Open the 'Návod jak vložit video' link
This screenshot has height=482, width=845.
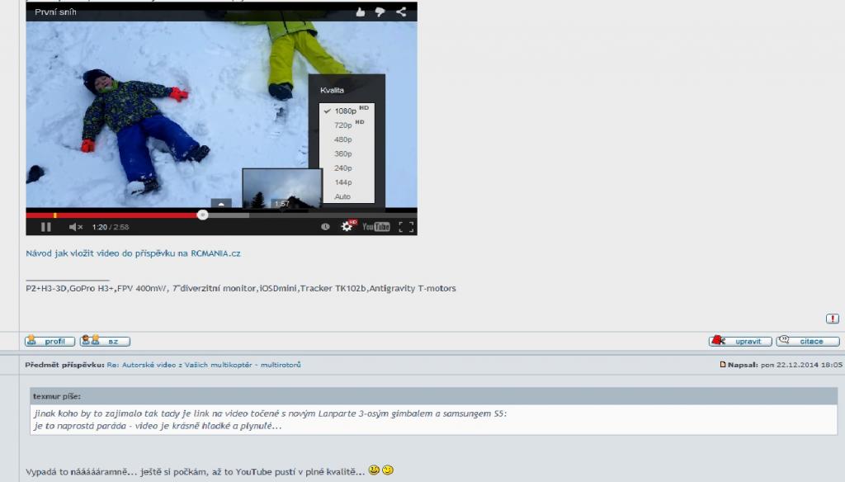[x=133, y=253]
